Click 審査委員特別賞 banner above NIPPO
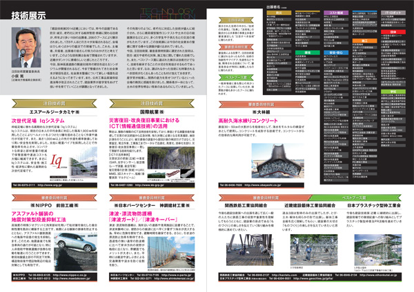The width and height of the screenshot is (414, 292). point(54,198)
